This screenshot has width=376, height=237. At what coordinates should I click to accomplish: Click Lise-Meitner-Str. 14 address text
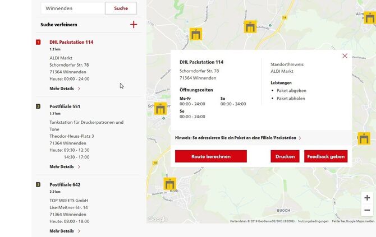tap(68, 207)
